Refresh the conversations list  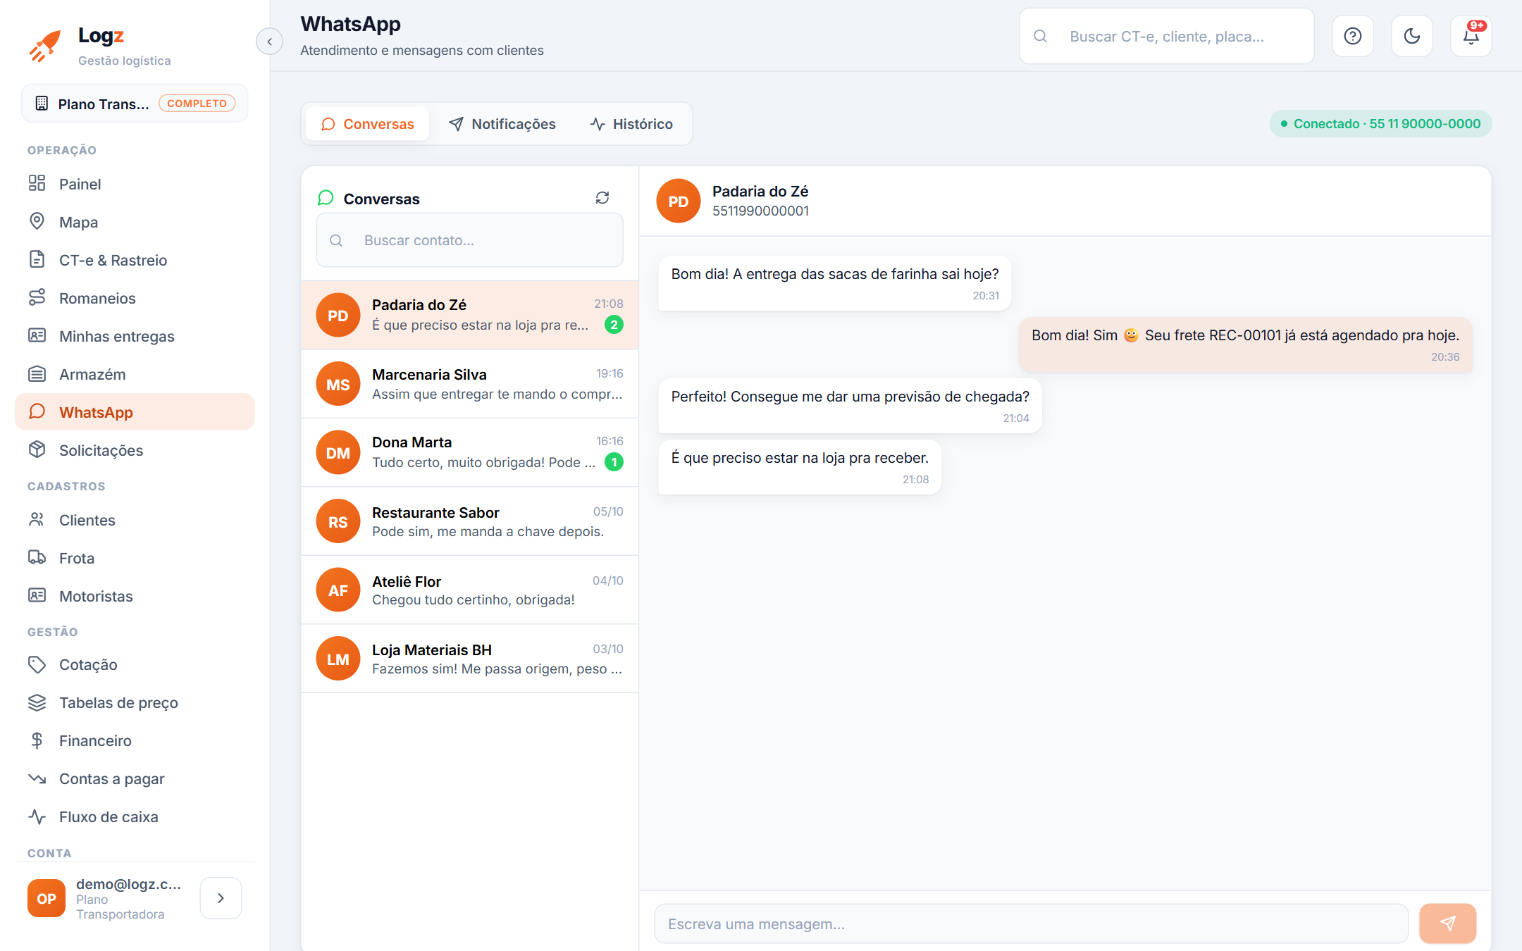tap(602, 198)
